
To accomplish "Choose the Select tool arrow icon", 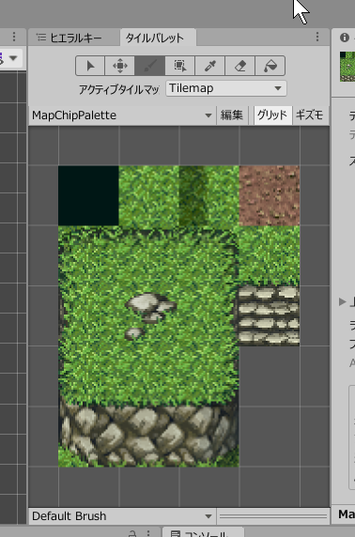I will [90, 66].
